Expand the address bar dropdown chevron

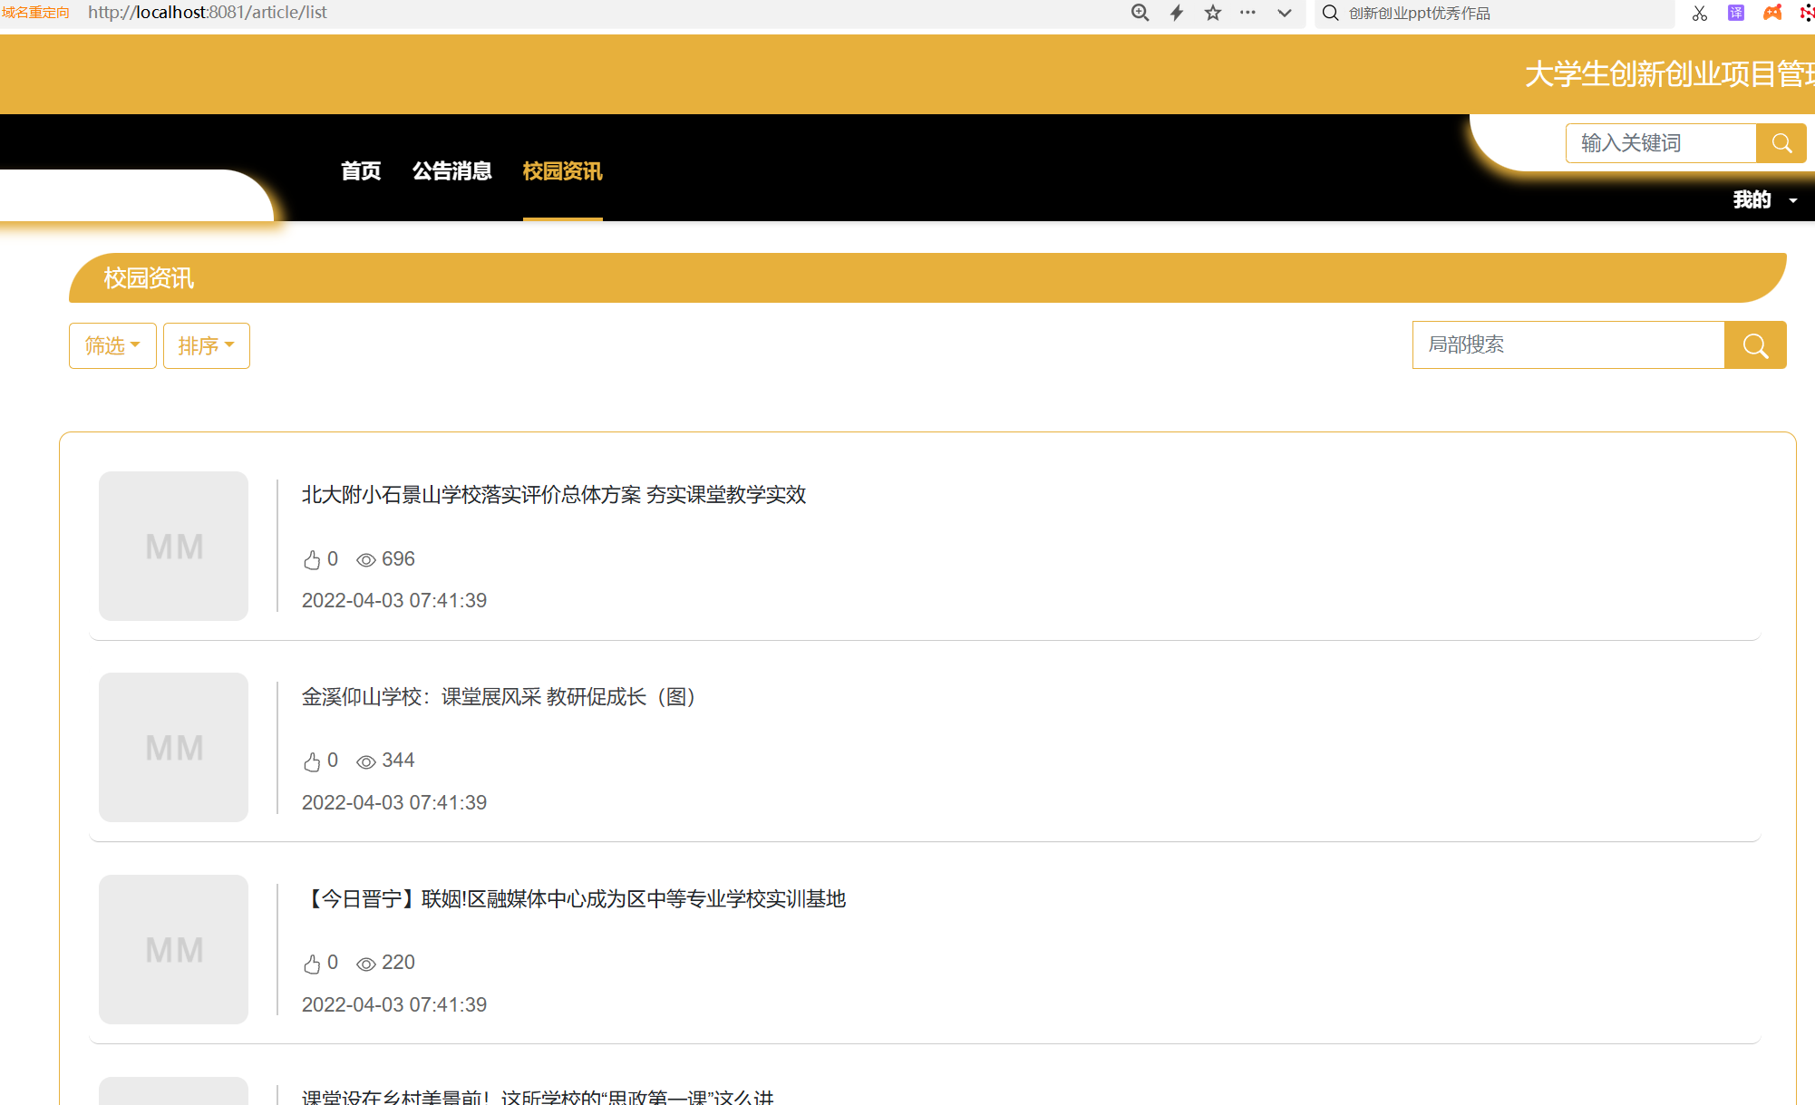[1285, 13]
